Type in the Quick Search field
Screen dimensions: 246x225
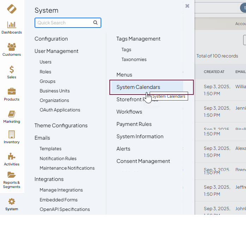pos(64,23)
